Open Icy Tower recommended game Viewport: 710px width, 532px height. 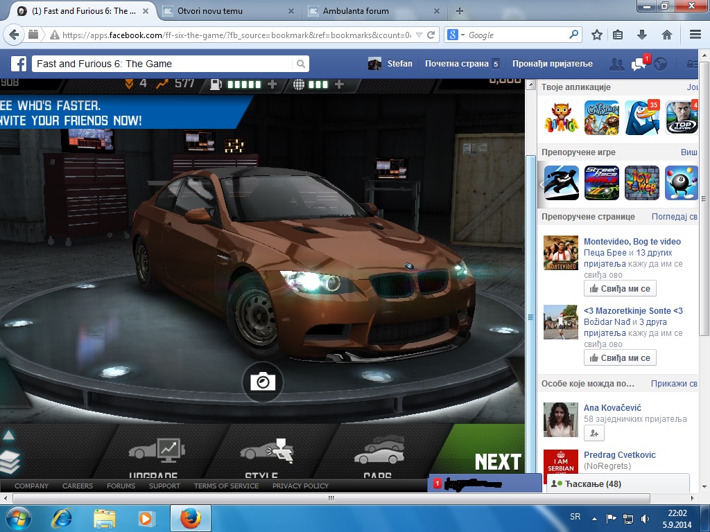642,183
